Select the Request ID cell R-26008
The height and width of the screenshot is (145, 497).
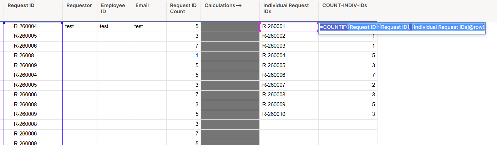click(x=33, y=56)
